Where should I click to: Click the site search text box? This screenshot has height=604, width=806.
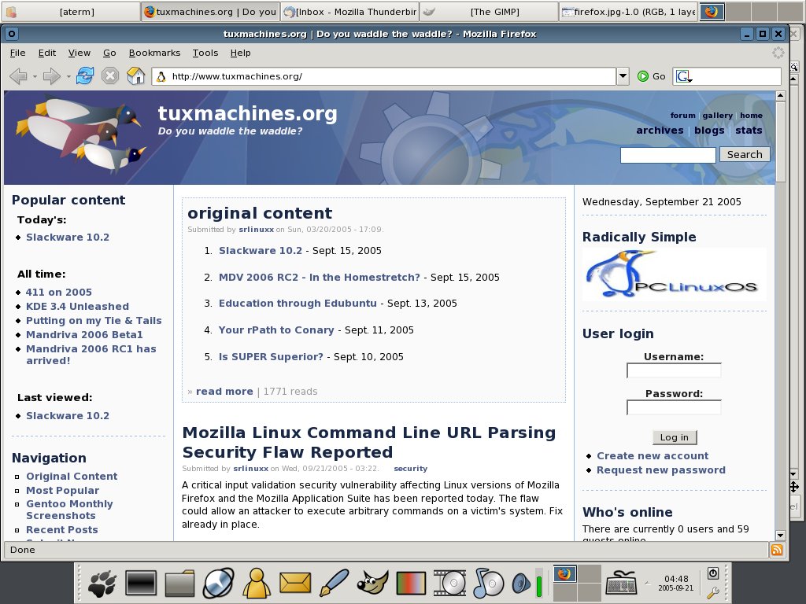[667, 155]
